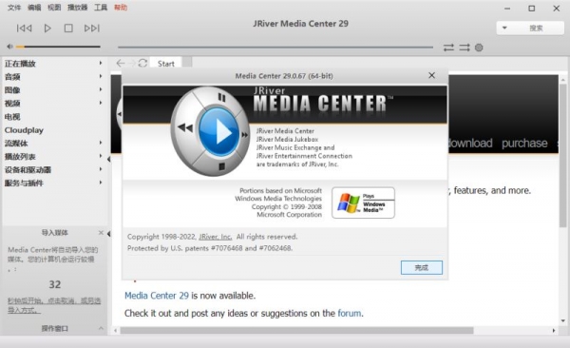
Task: Open the 文件 menu
Action: coord(14,8)
